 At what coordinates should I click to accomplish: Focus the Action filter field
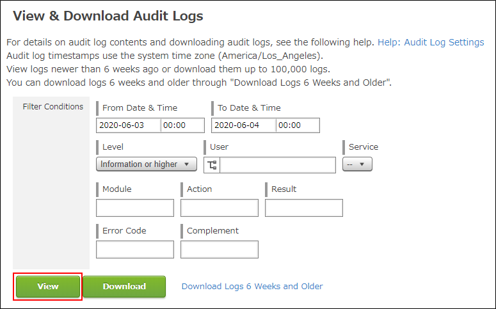(220, 208)
